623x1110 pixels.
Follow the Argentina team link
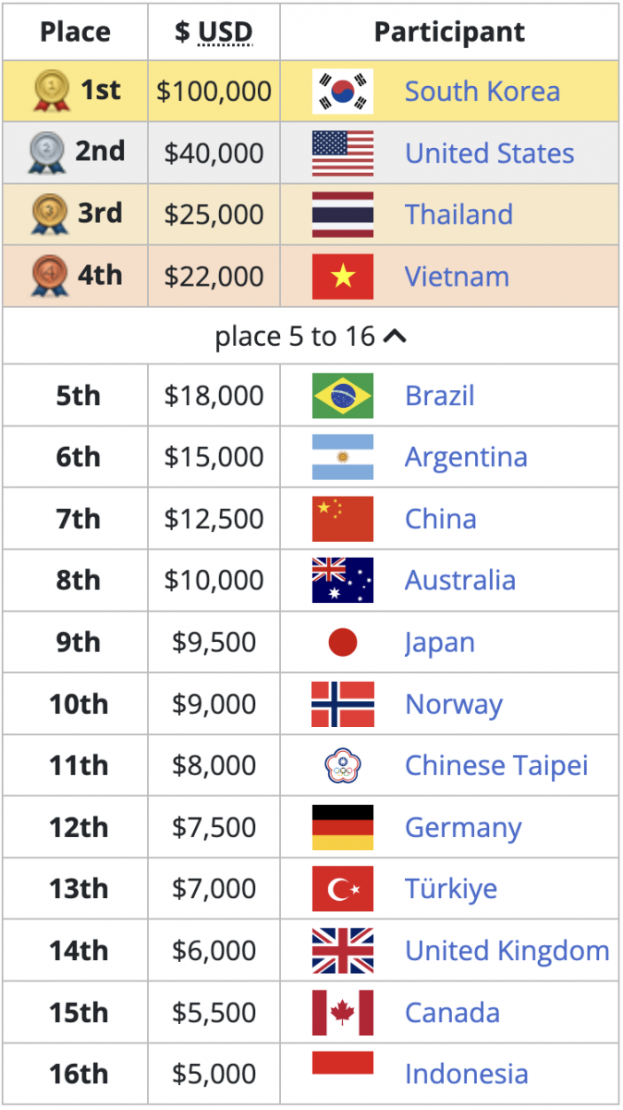tap(466, 457)
